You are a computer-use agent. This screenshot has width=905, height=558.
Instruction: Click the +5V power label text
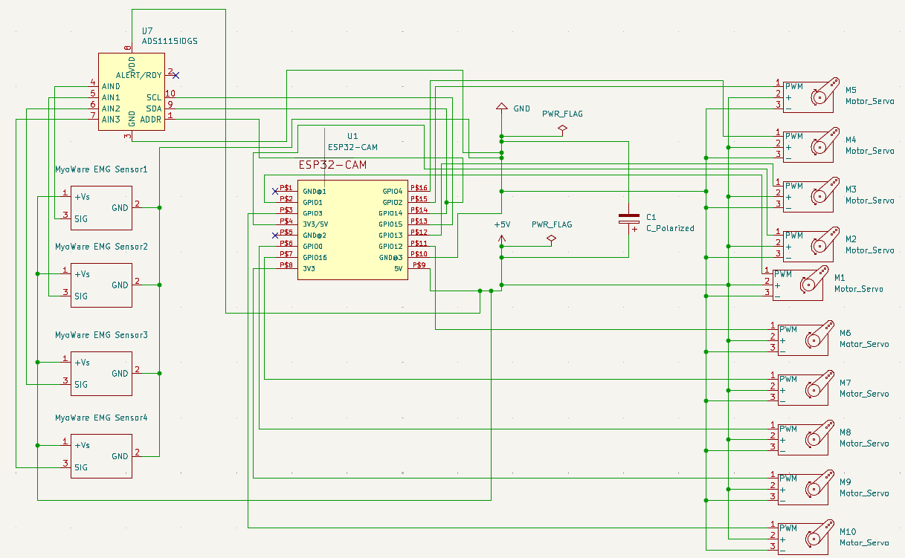click(x=501, y=224)
